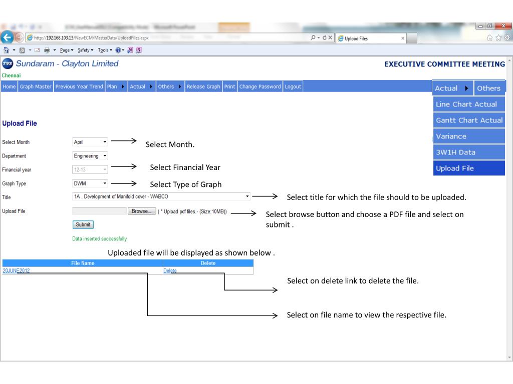This screenshot has height=384, width=513.
Task: Click enlarged Actual menu header
Action: (452, 88)
